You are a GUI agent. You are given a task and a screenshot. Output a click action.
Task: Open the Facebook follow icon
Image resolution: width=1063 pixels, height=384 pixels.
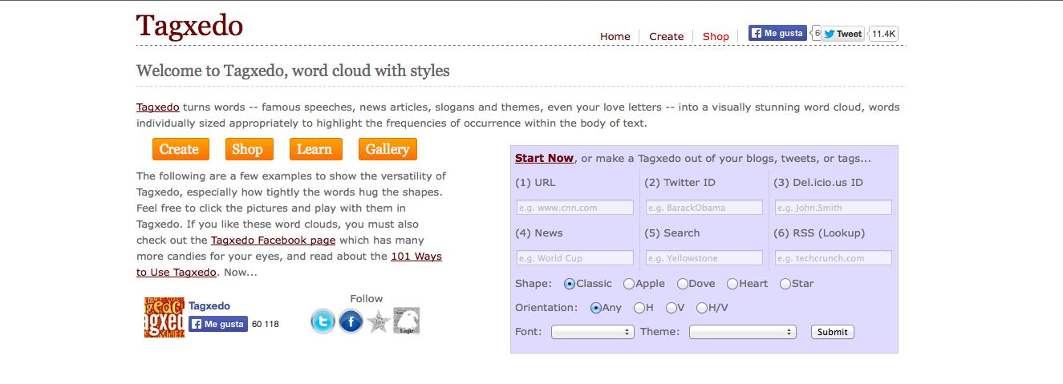(x=351, y=321)
